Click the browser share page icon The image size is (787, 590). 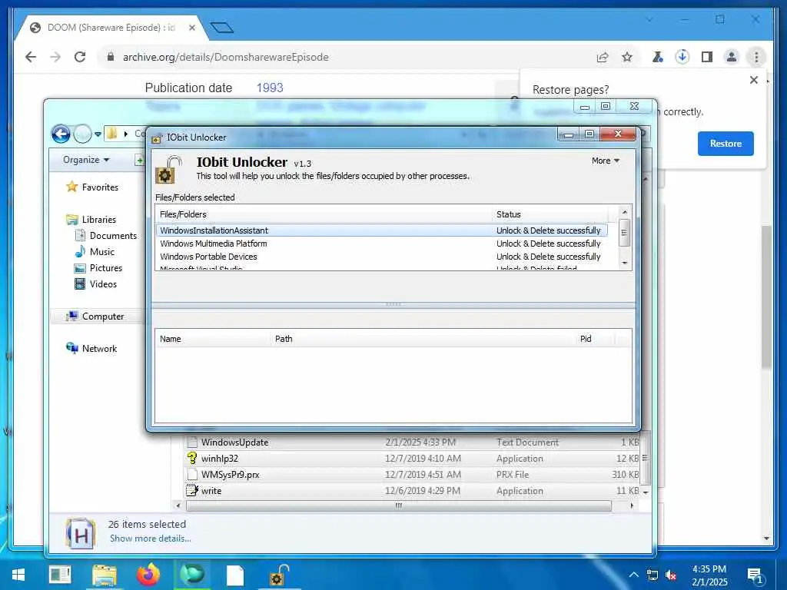[603, 57]
